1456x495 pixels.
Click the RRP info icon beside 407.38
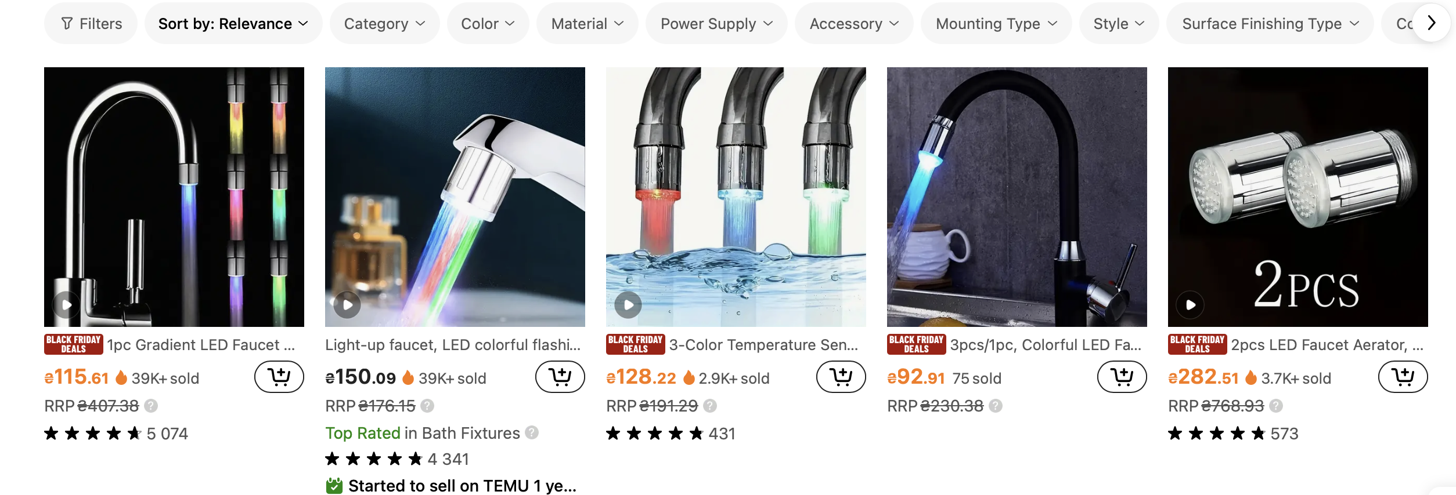(x=151, y=406)
